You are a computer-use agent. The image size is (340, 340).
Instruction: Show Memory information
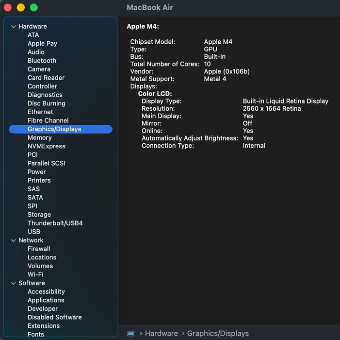click(x=39, y=137)
